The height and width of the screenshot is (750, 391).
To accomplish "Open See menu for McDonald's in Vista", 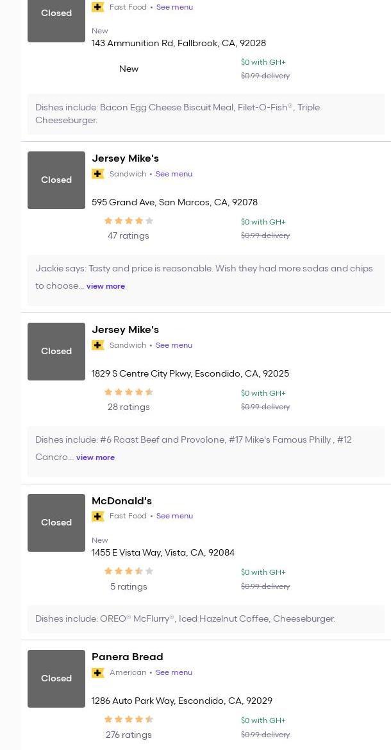I will (174, 516).
